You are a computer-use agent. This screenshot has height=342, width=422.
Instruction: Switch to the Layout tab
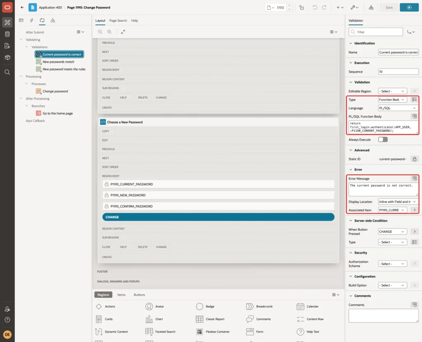100,21
